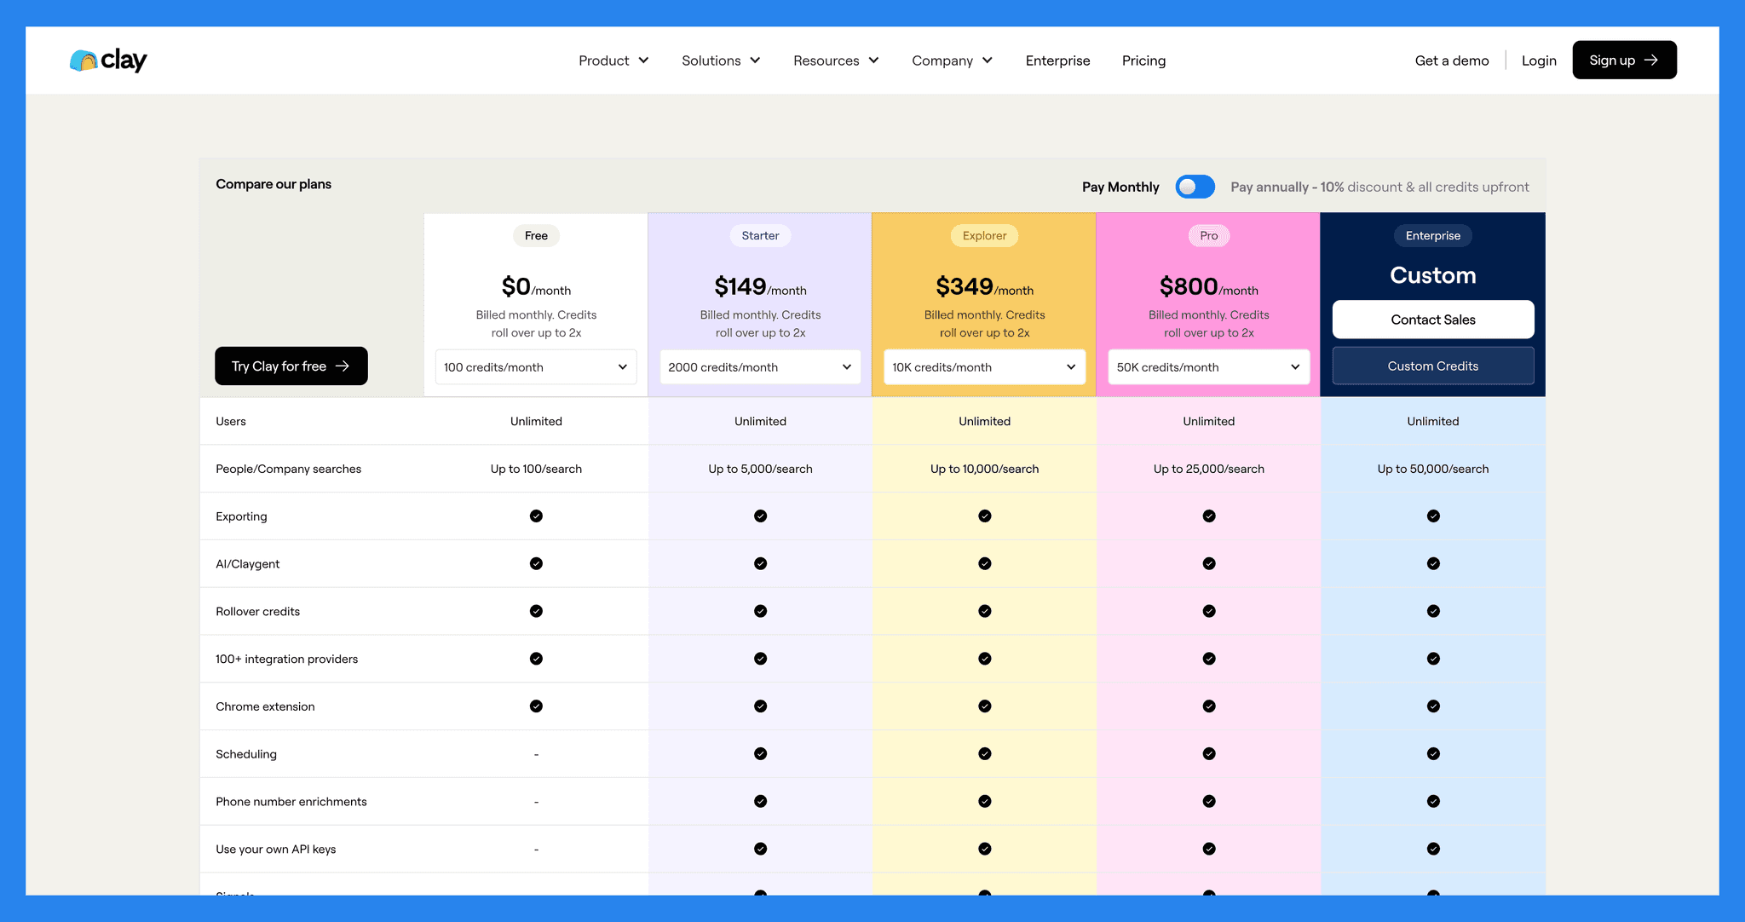Screen dimensions: 1745x922
Task: Click the Chrome extension checkmark in the Pro column
Action: click(x=1208, y=706)
